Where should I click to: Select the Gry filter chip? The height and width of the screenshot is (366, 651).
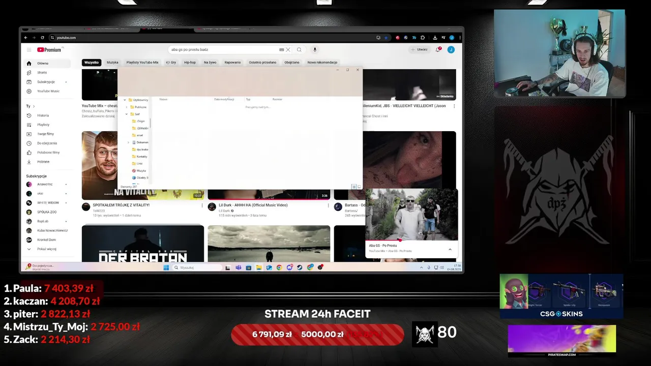pos(171,63)
